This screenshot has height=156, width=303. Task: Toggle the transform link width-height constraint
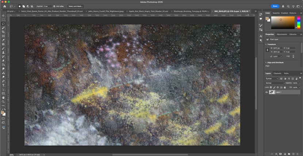[268, 50]
